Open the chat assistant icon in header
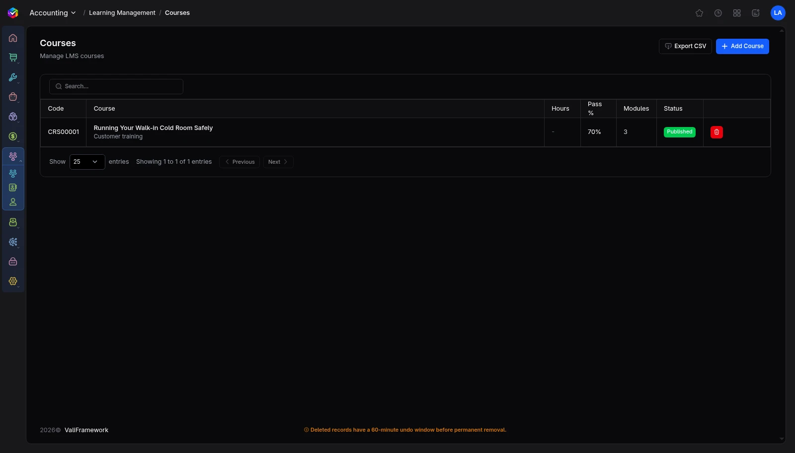This screenshot has width=795, height=453. pos(756,13)
